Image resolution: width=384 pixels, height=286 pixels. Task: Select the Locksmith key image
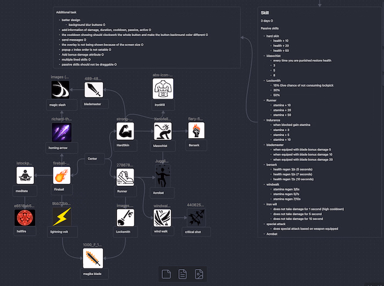point(125,218)
